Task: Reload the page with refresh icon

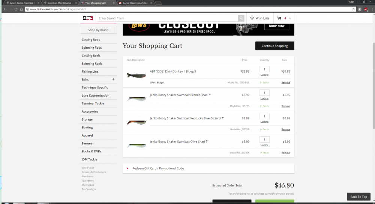Action: (x=16, y=9)
